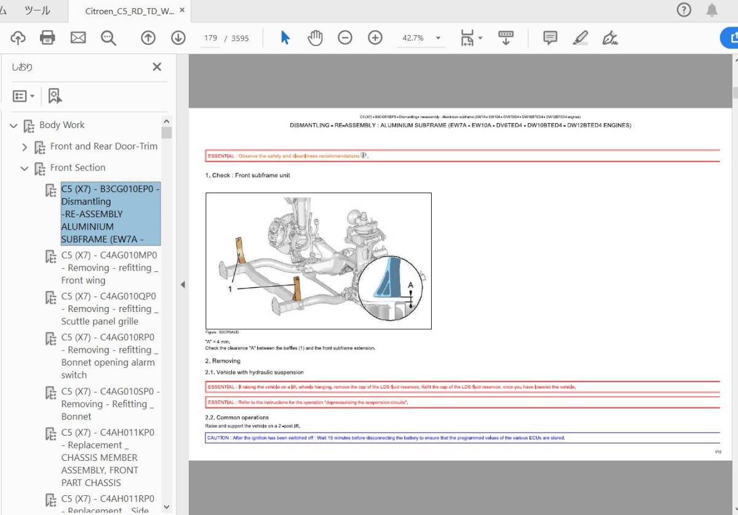Click text '1. Check : Front subframe unit'
This screenshot has height=515, width=738.
click(x=248, y=175)
